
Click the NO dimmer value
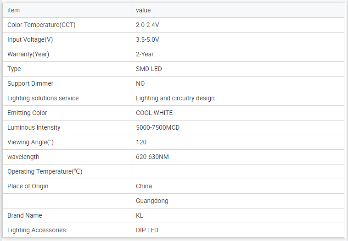pyautogui.click(x=140, y=83)
